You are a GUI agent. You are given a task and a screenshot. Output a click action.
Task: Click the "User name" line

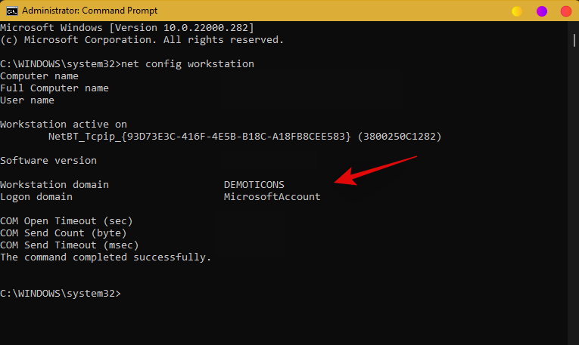[27, 100]
